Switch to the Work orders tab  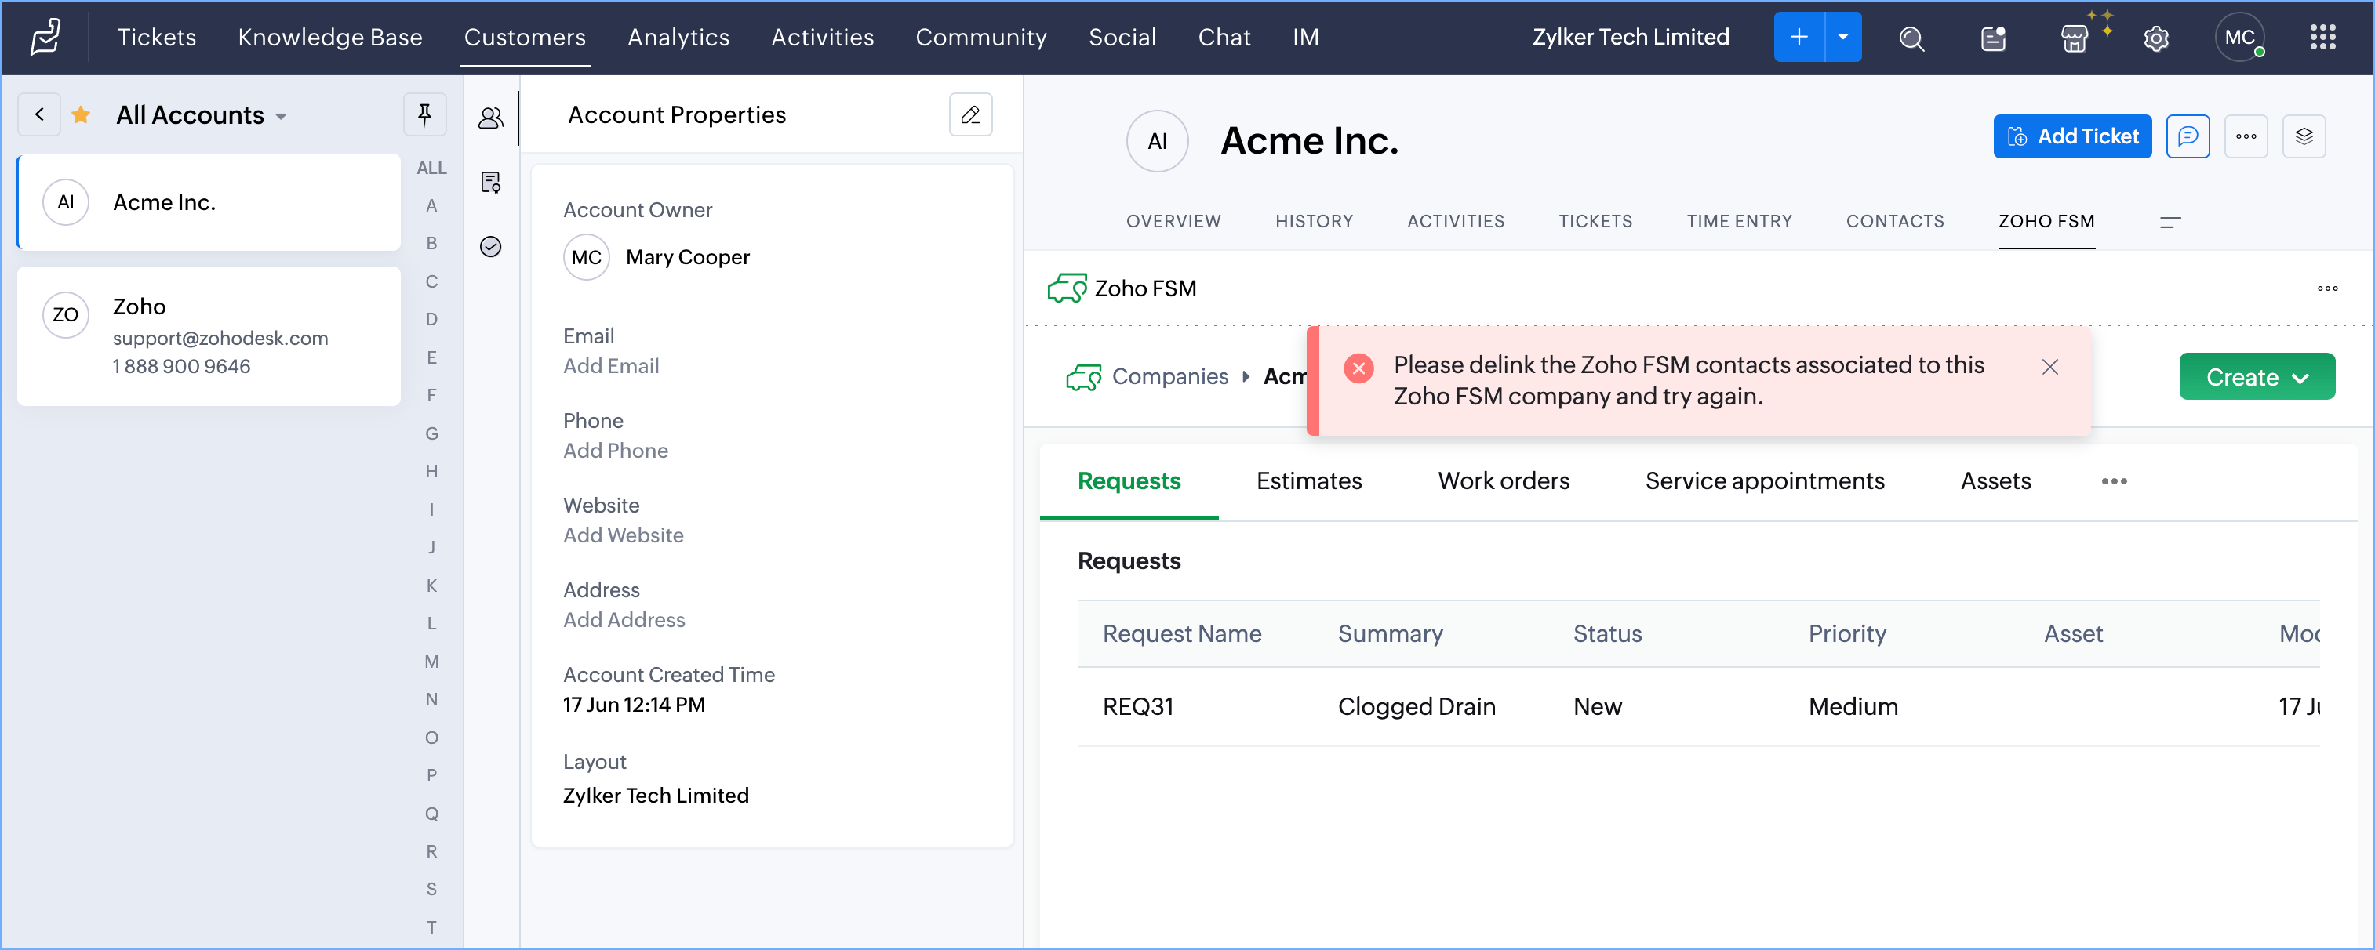1503,481
